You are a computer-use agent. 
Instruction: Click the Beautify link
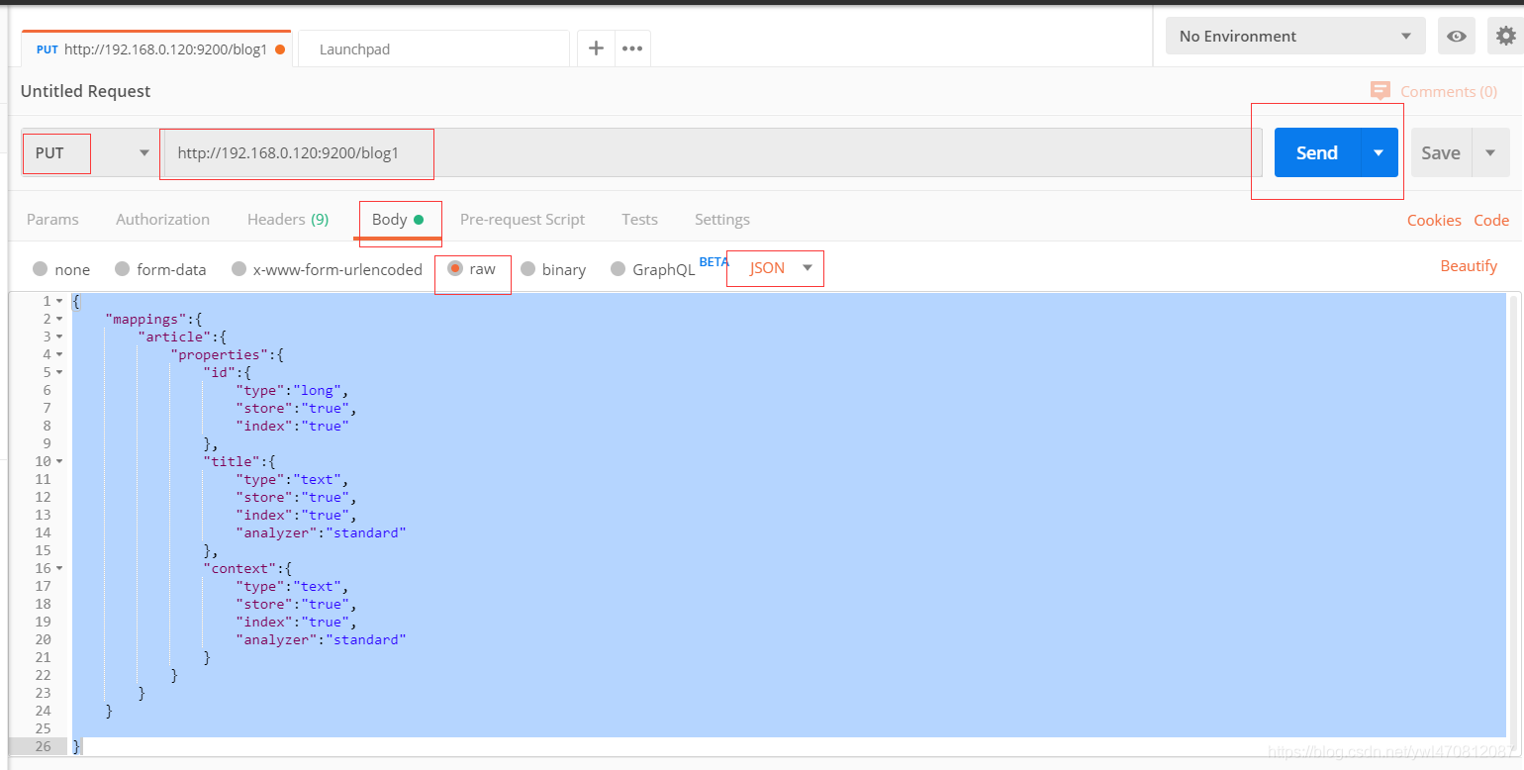pyautogui.click(x=1469, y=266)
